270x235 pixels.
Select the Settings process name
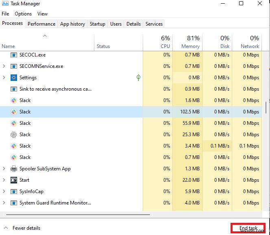tap(28, 78)
